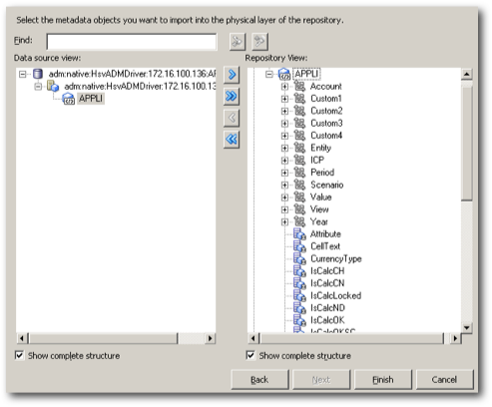Collapse the APPLI node in Repository View
The width and height of the screenshot is (492, 407).
[269, 74]
